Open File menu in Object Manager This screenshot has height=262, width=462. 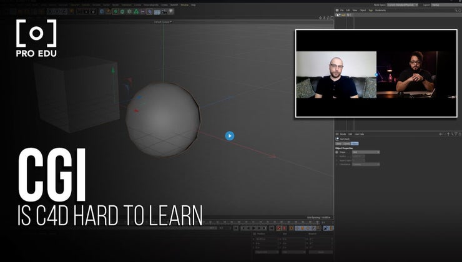pos(342,11)
